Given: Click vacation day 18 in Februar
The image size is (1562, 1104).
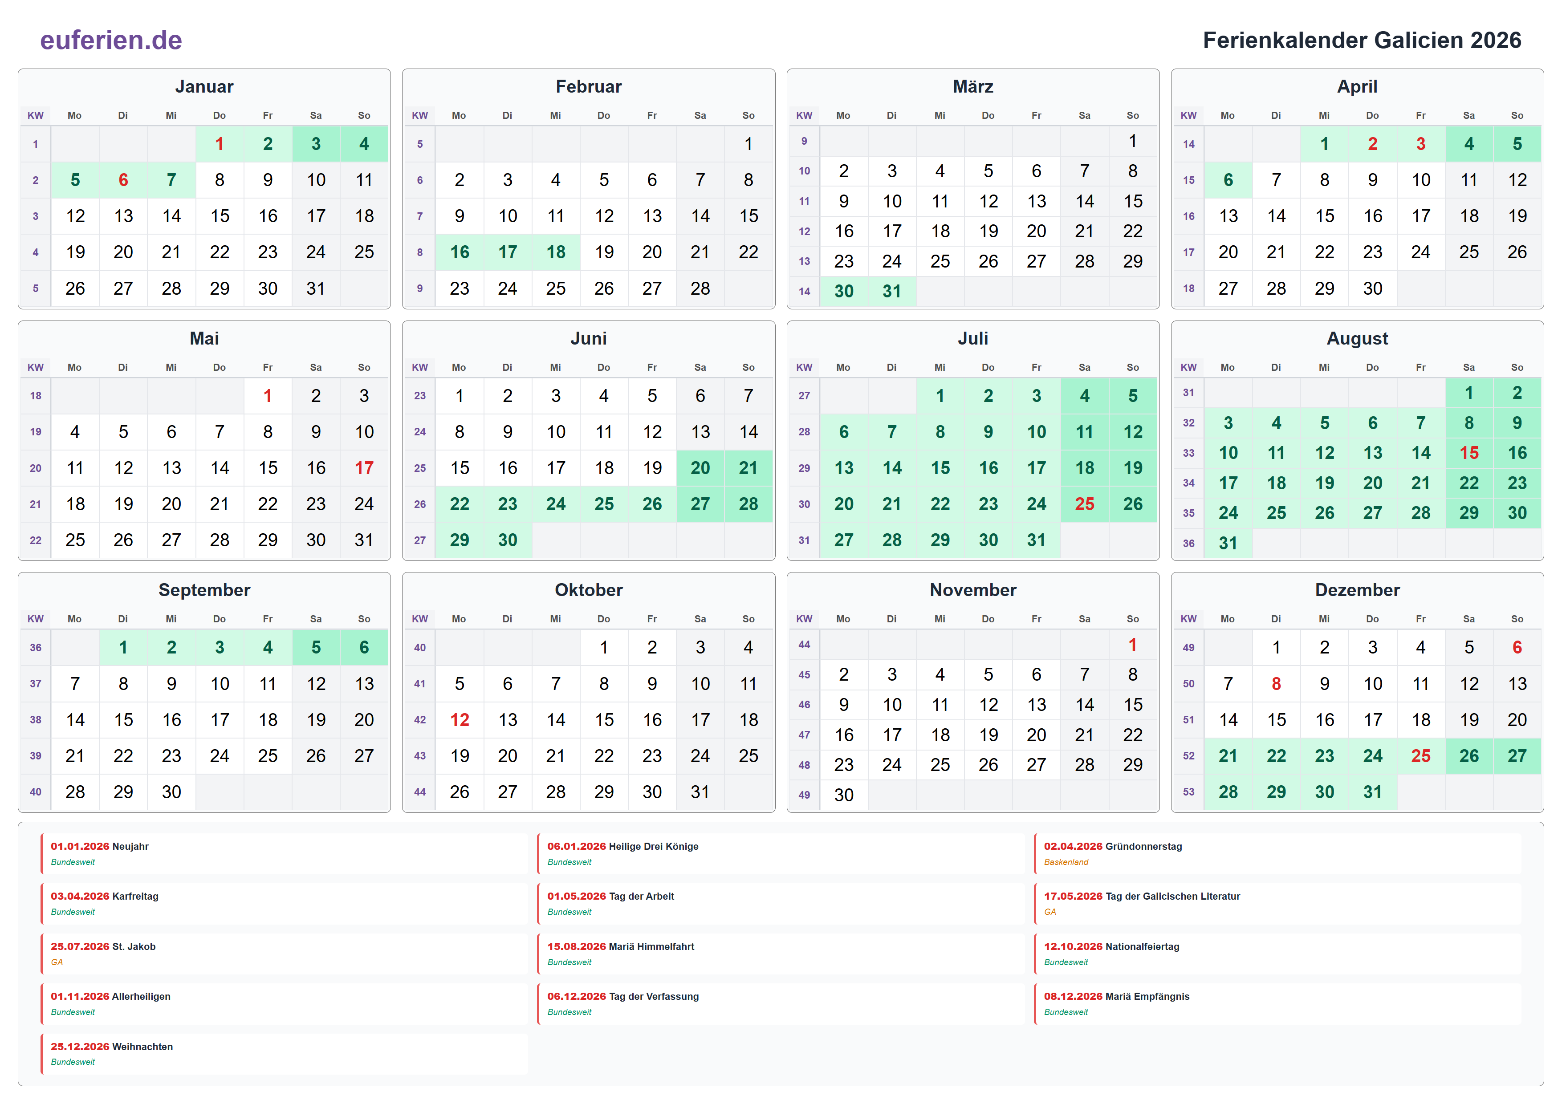Looking at the screenshot, I should pos(556,252).
